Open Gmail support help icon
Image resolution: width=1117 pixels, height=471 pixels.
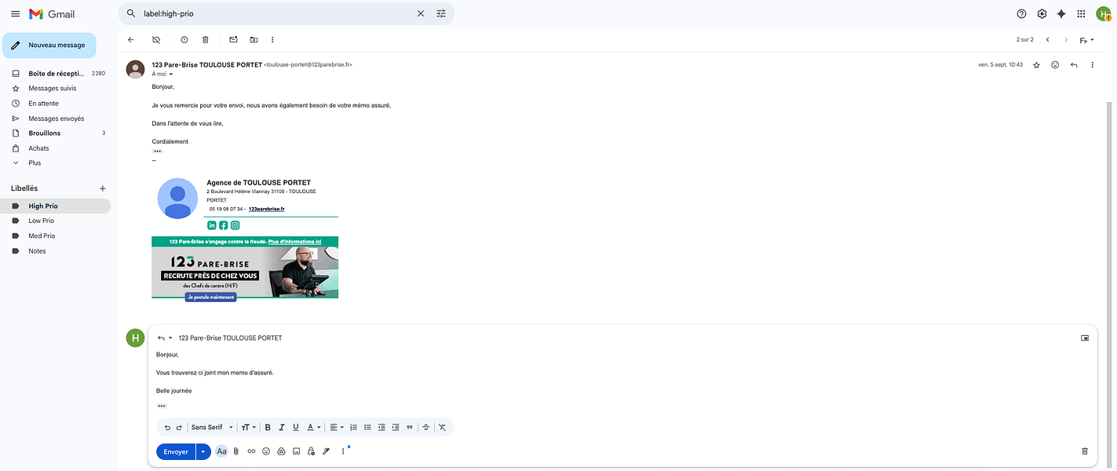(x=1021, y=13)
